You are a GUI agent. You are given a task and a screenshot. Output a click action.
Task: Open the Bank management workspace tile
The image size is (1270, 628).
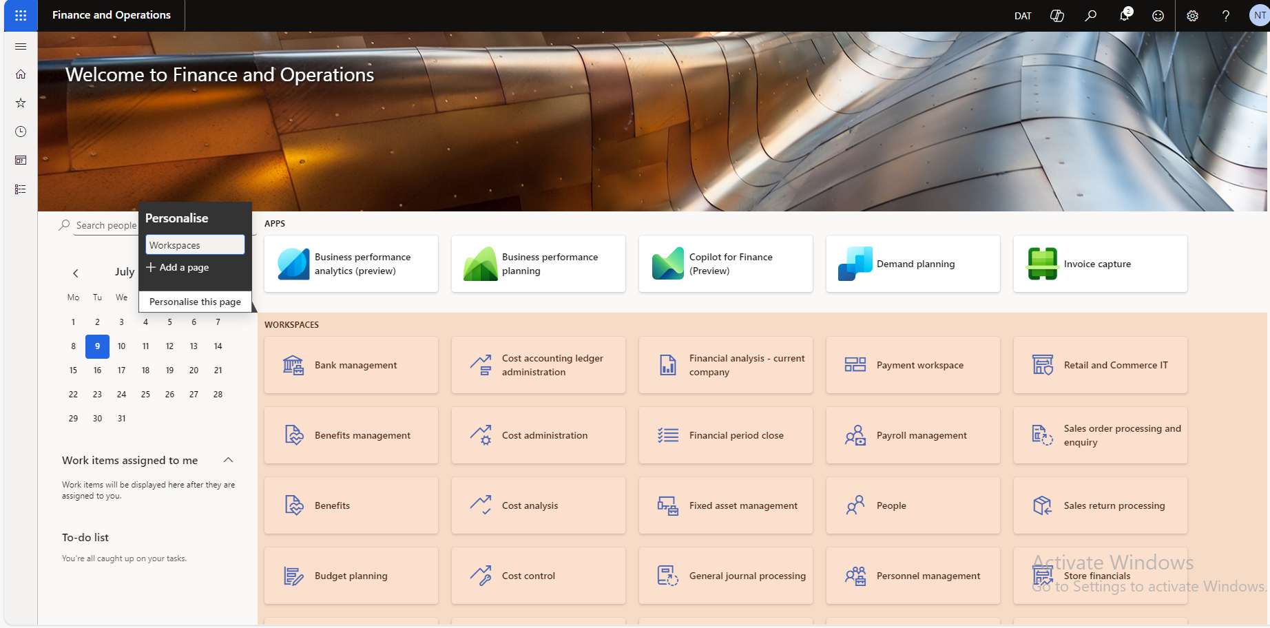351,365
